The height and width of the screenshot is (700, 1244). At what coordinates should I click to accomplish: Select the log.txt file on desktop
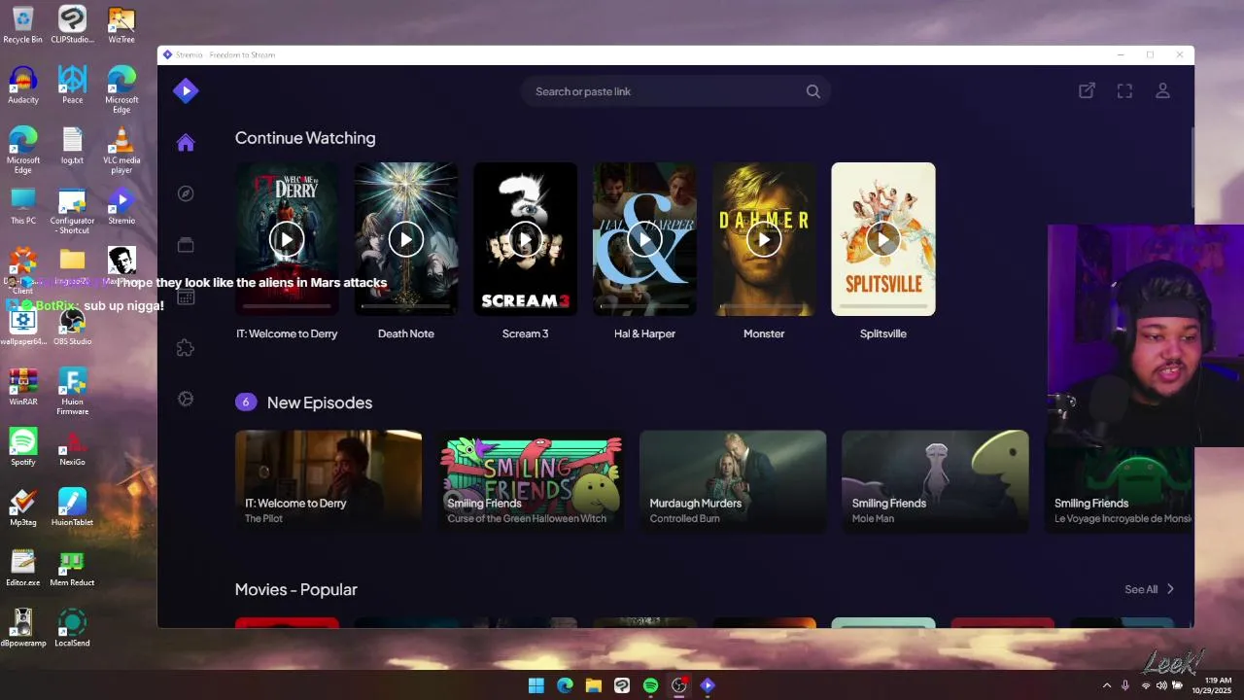coord(72,145)
